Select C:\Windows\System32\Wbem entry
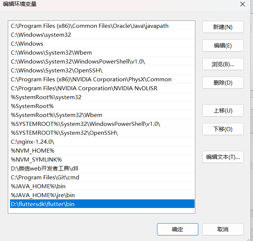Viewport: 253px width, 241px height. pyautogui.click(x=102, y=52)
